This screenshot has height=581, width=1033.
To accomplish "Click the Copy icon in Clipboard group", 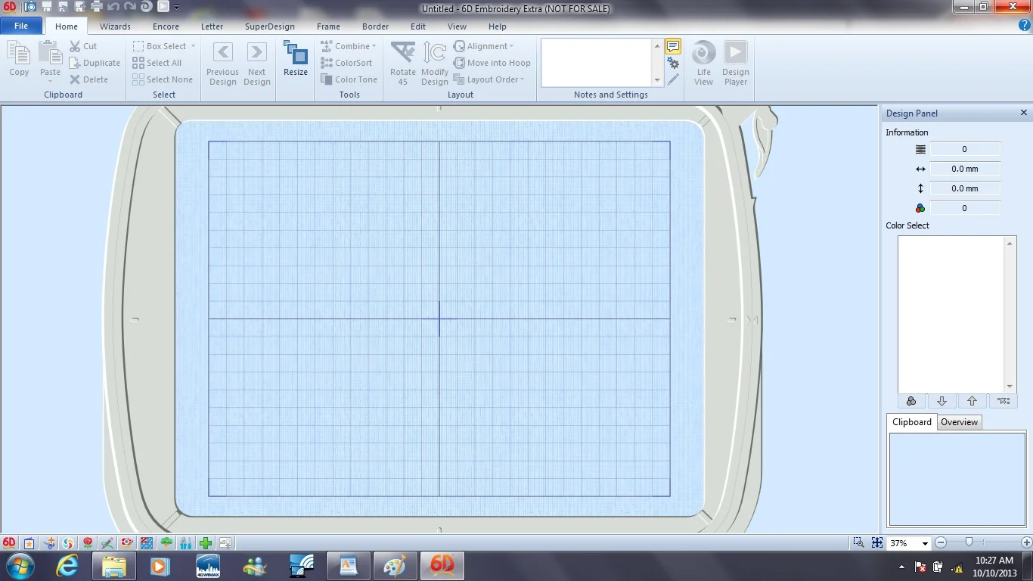I will pos(19,54).
